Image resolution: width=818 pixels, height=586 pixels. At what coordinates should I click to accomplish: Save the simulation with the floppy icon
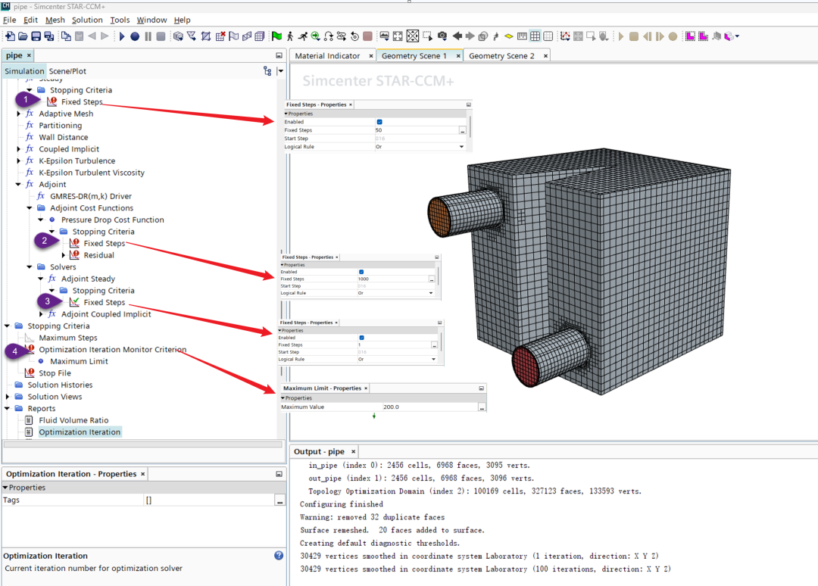36,36
